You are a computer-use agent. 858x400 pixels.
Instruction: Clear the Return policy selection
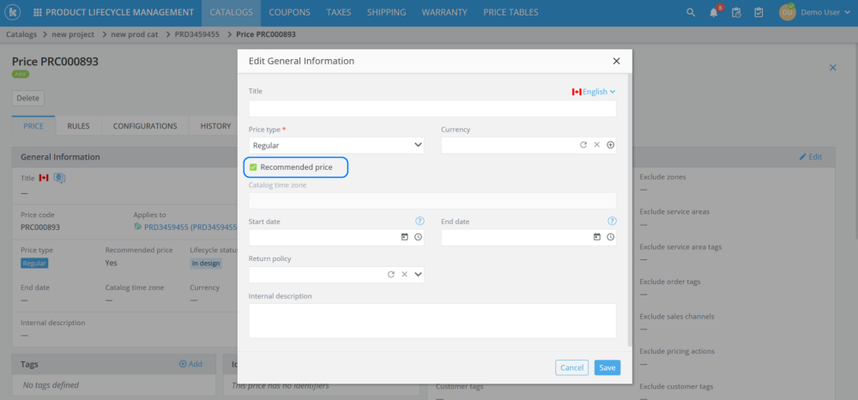point(404,275)
